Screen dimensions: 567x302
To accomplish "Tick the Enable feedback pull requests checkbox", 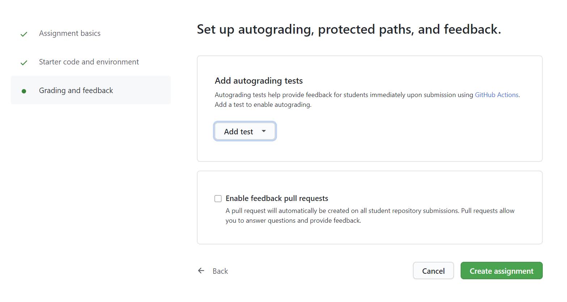I will [x=218, y=198].
